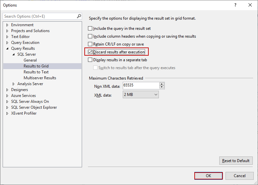This screenshot has height=185, width=258.
Task: Click the OK button
Action: 208,176
